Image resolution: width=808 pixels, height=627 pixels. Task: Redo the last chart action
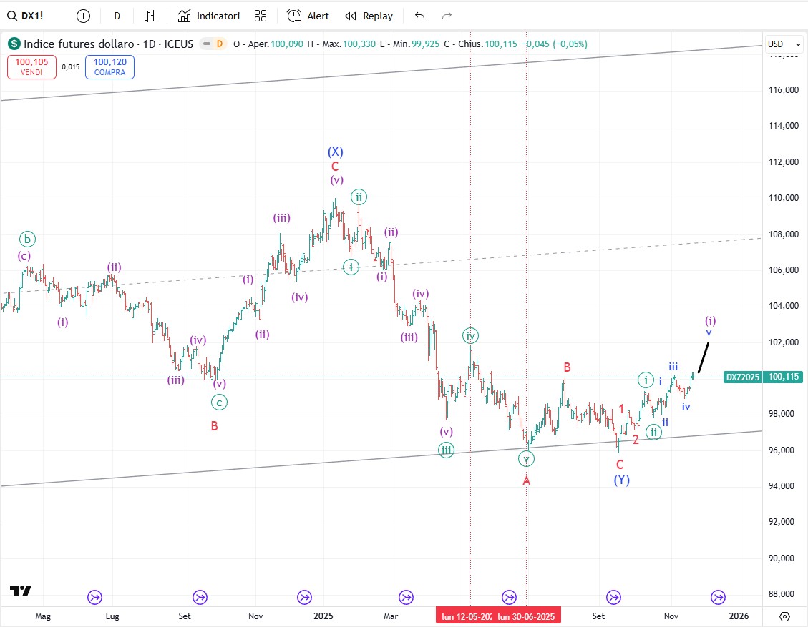447,16
